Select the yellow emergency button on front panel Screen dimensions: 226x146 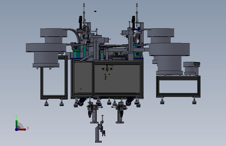point(107,69)
